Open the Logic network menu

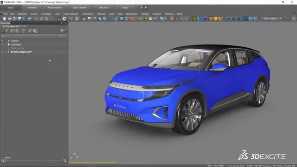[71, 14]
